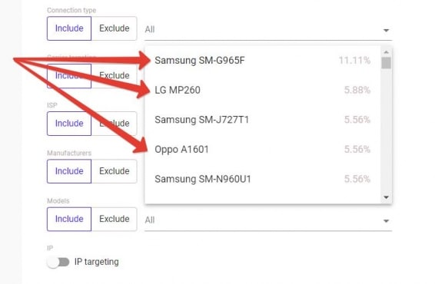Click the 5.88% share value
435x284 pixels.
point(357,90)
